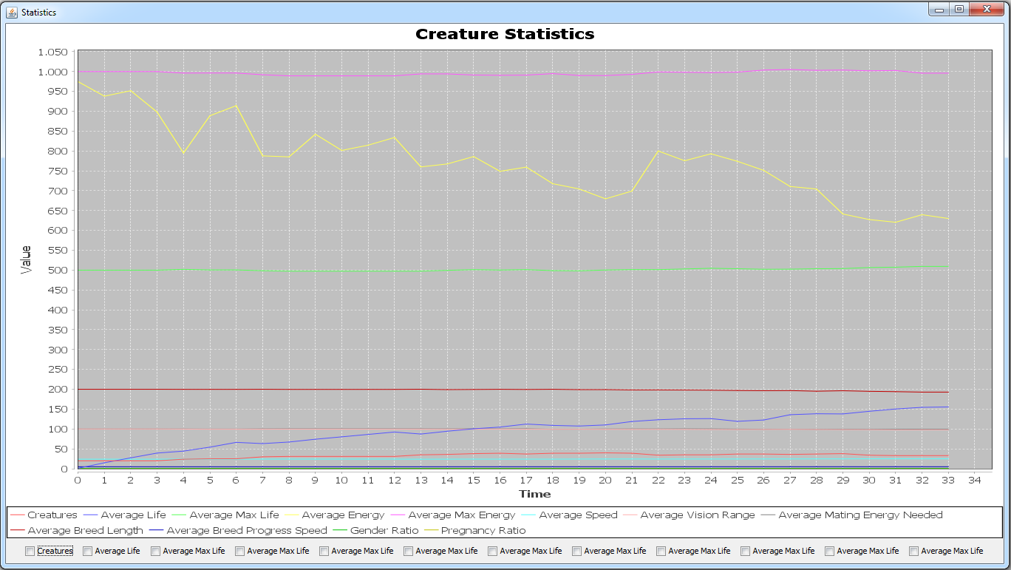The height and width of the screenshot is (570, 1011).
Task: Click the 6 time axis tick label
Action: (x=236, y=480)
